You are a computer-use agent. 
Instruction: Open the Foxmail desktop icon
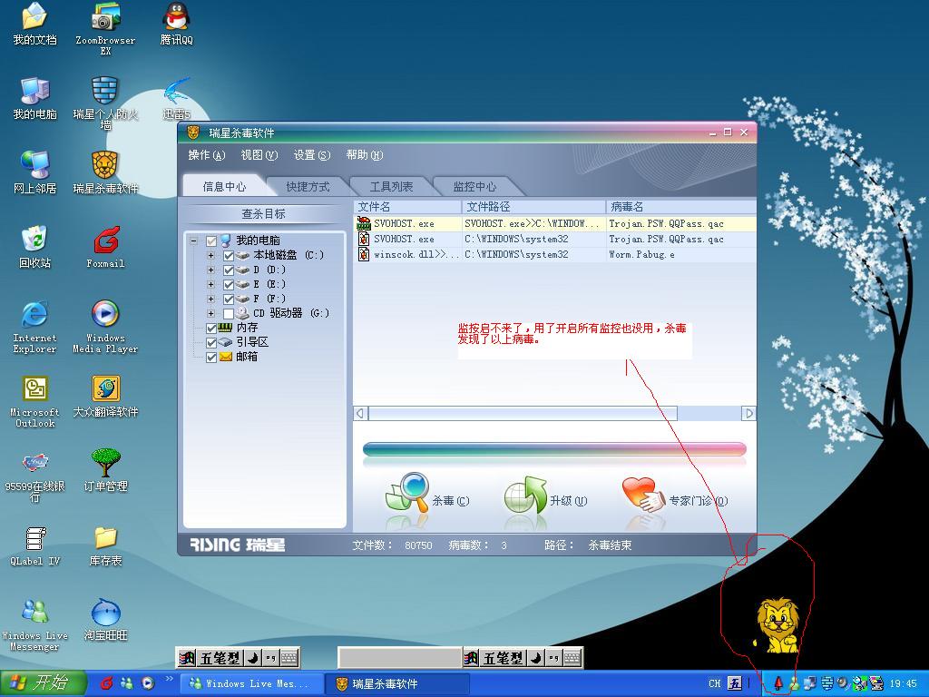[105, 247]
